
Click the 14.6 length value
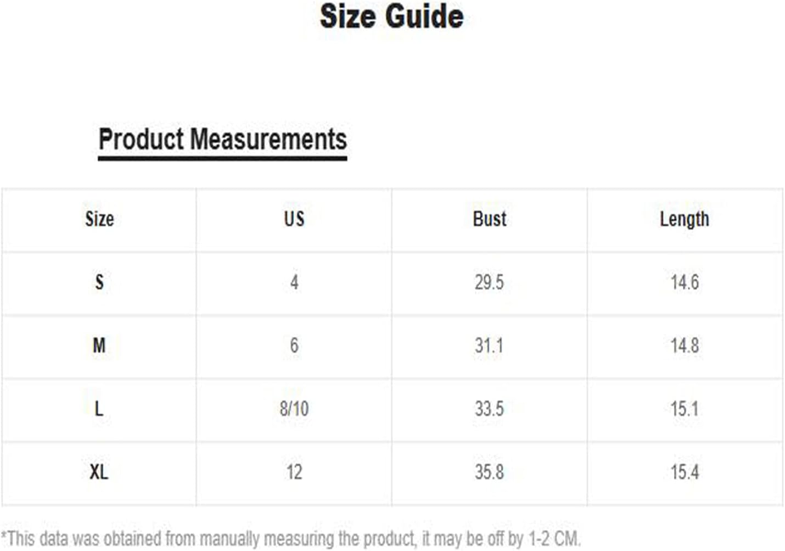(x=685, y=282)
